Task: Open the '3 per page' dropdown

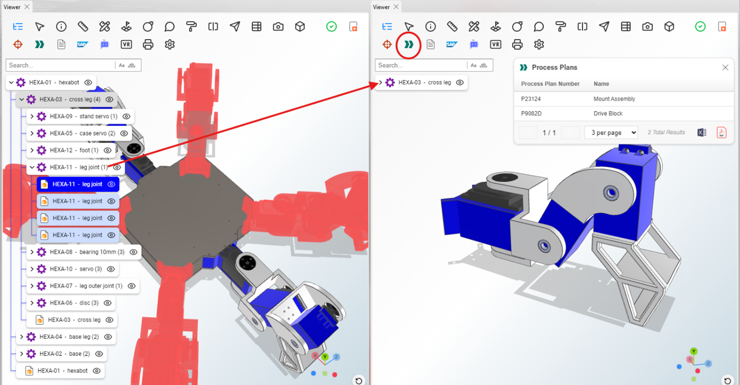Action: pos(611,133)
